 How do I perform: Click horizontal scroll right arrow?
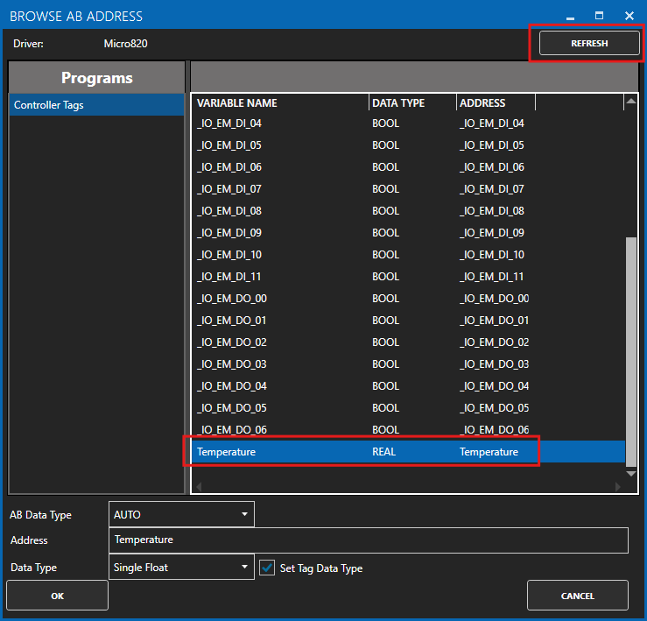(618, 487)
